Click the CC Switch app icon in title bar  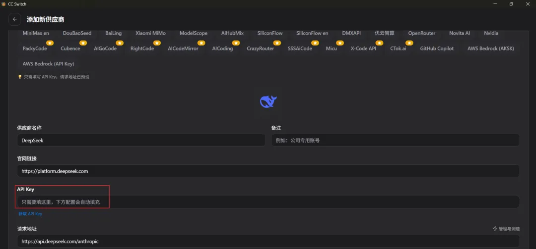(3, 4)
